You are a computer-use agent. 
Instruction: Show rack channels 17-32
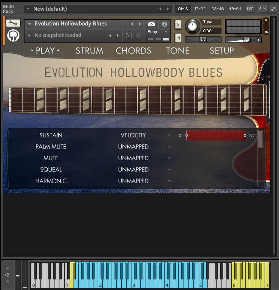pos(200,9)
